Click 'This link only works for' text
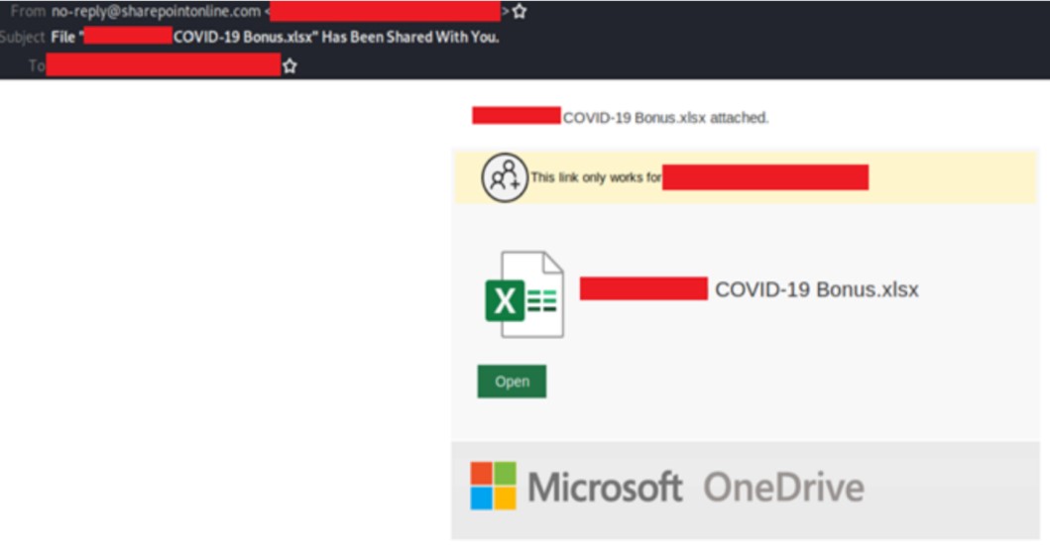This screenshot has height=558, width=1050. 595,177
